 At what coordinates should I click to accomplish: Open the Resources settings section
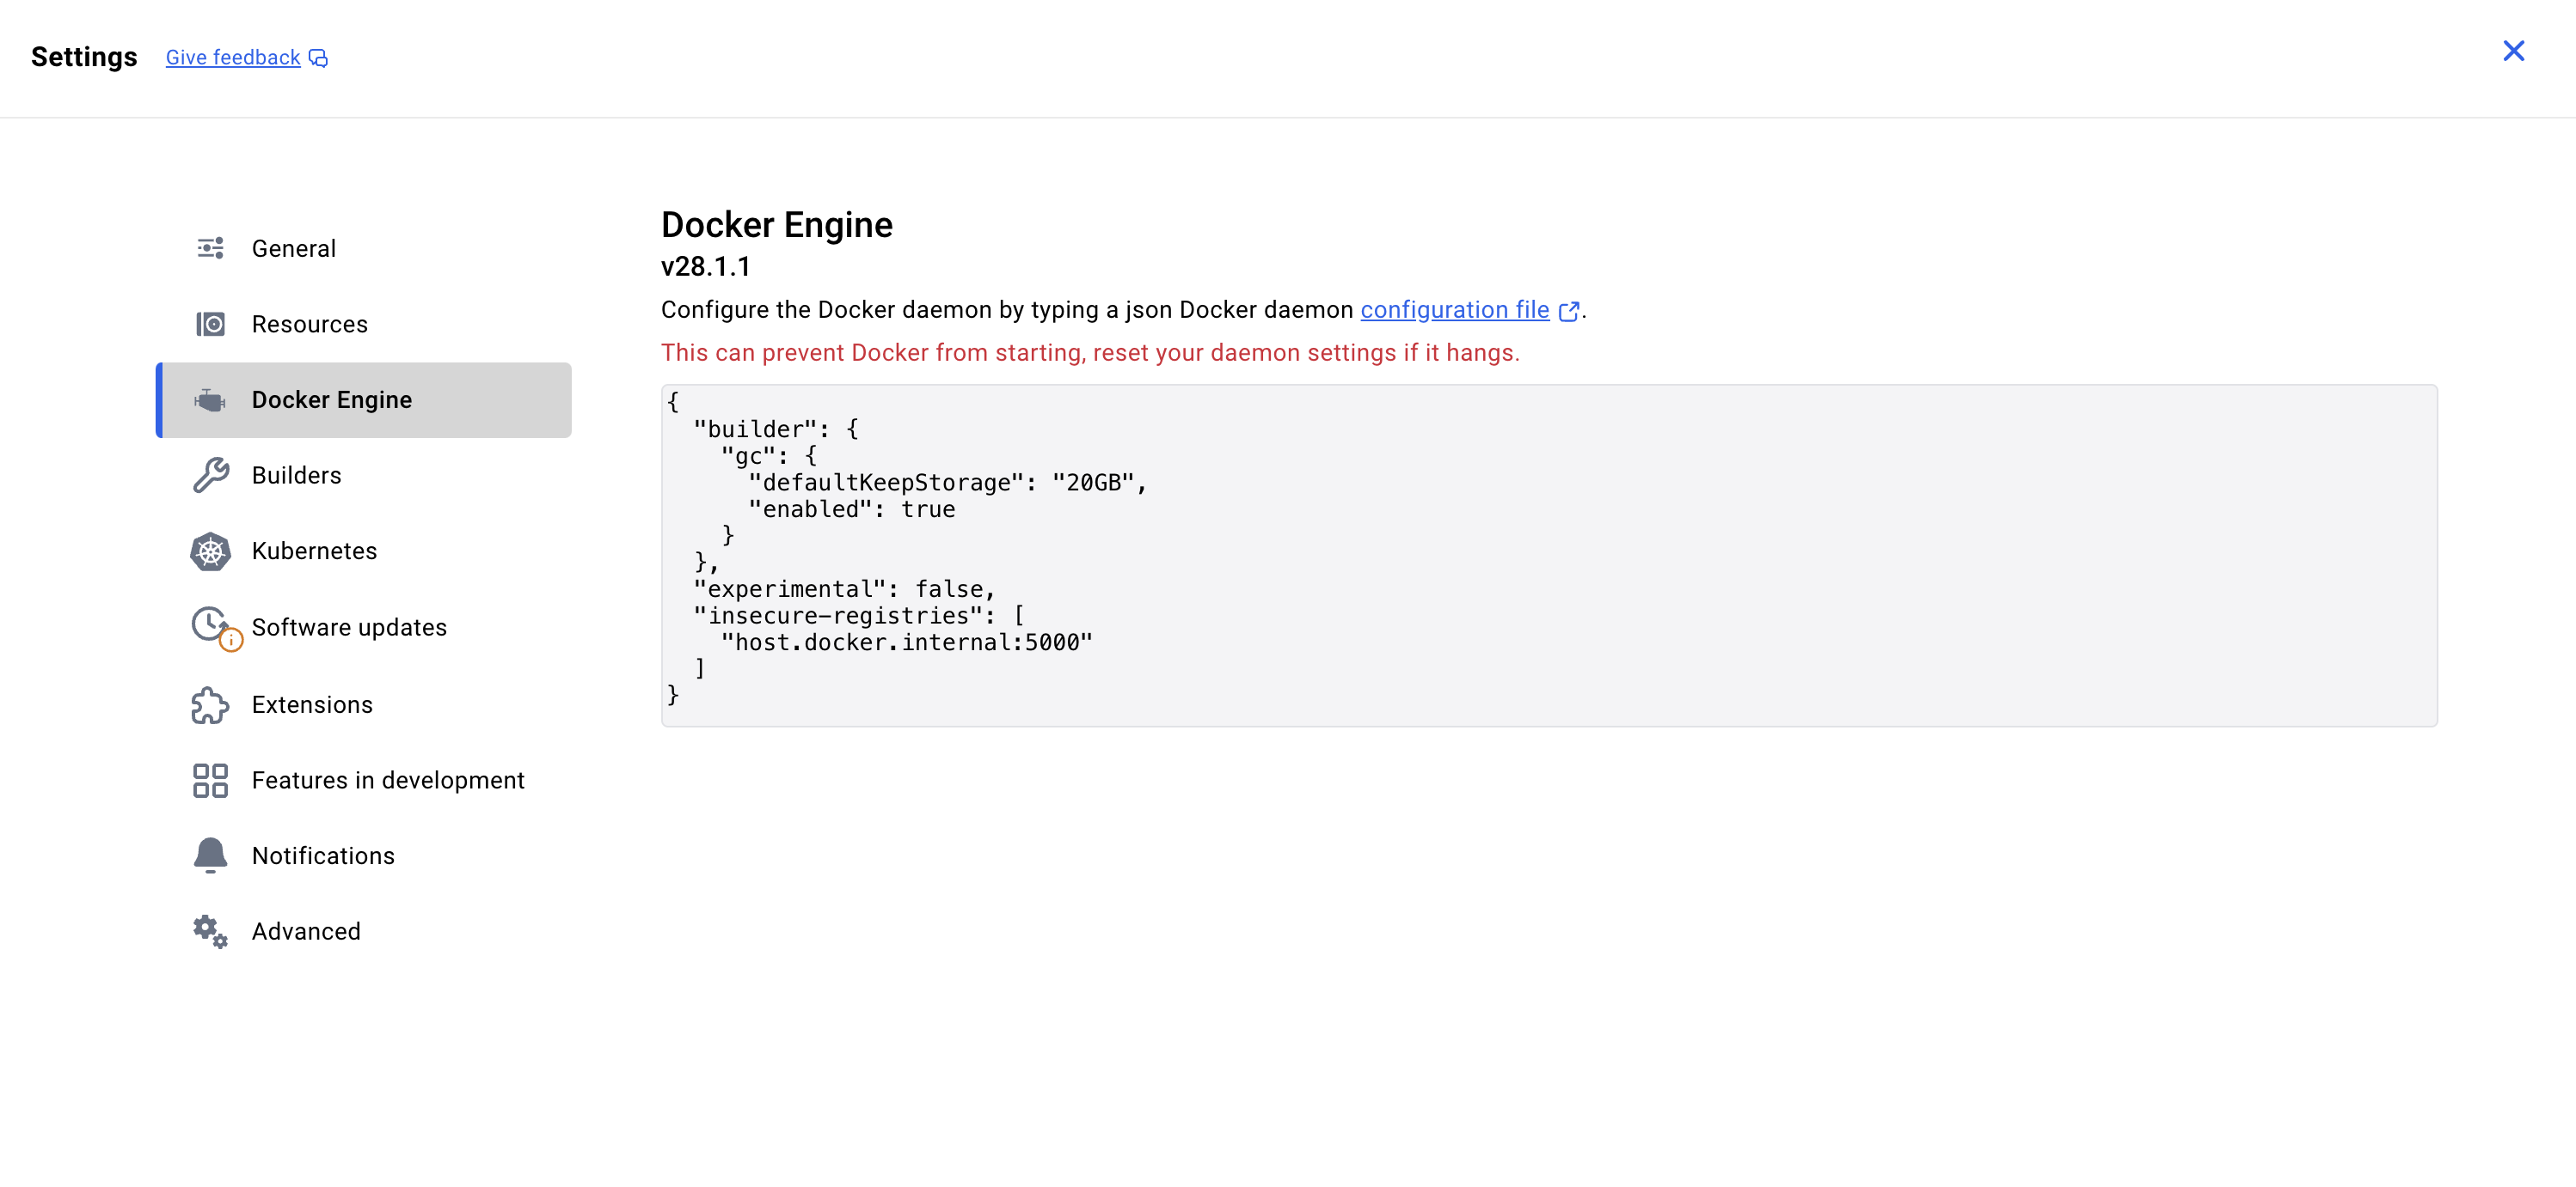pyautogui.click(x=309, y=324)
